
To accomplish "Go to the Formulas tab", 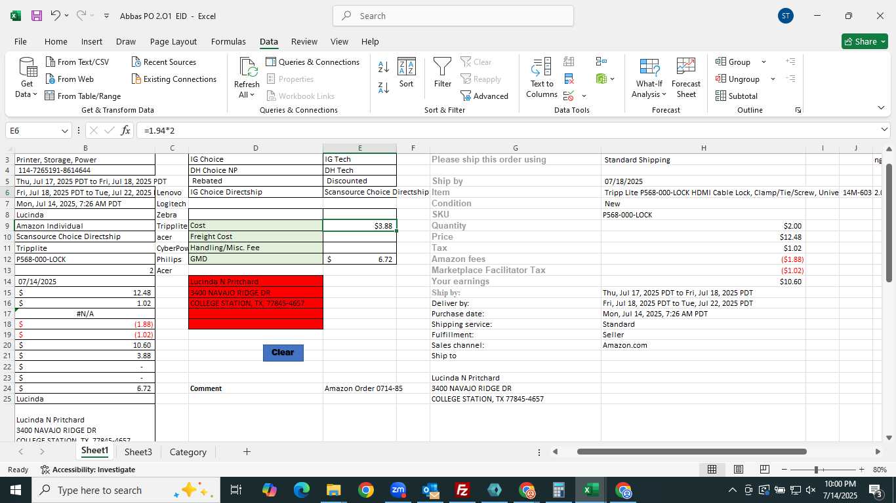I will tap(228, 41).
